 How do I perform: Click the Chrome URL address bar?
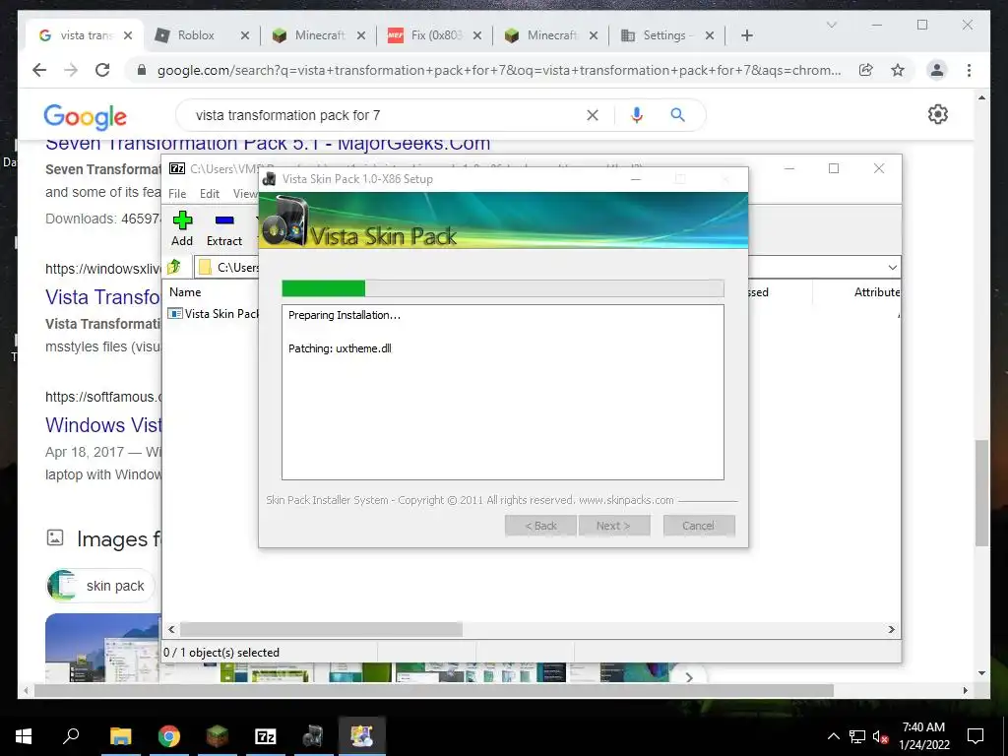pos(499,71)
